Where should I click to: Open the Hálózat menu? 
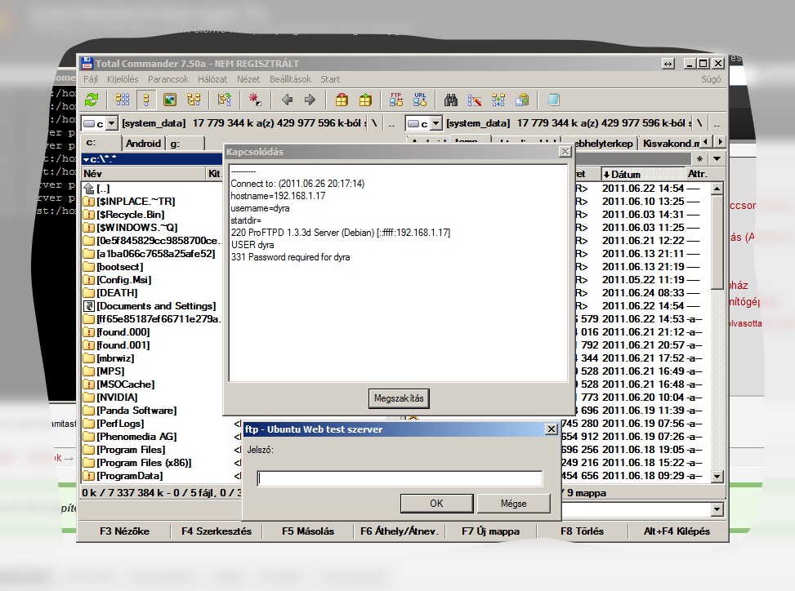click(x=212, y=79)
